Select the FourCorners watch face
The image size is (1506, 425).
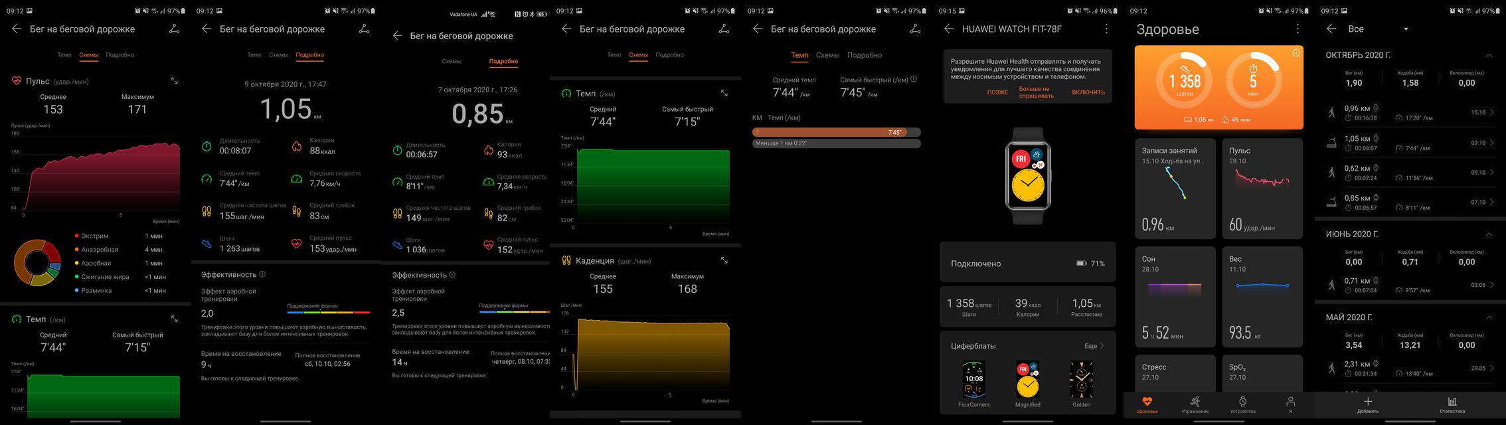pos(973,384)
